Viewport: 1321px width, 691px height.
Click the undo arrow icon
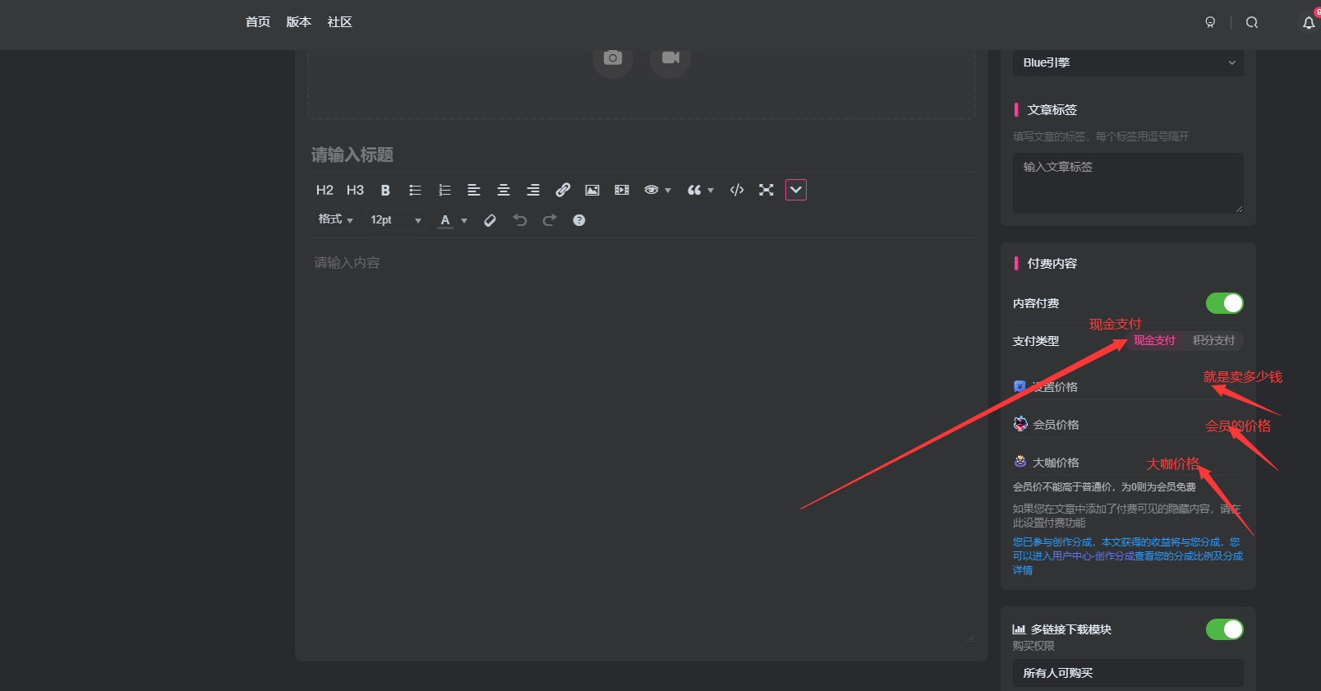point(520,220)
